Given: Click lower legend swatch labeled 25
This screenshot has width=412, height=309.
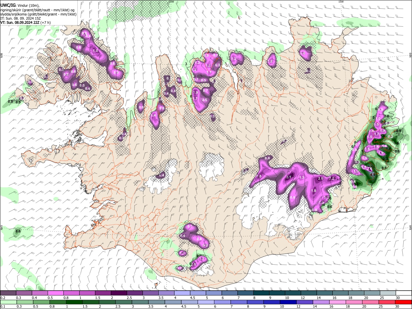Looking at the screenshot, I should pos(387,302).
